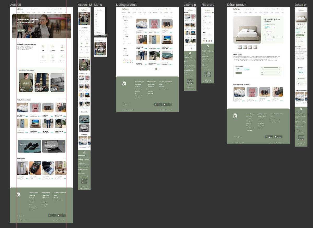Image resolution: width=313 pixels, height=228 pixels.
Task: Open the teal sofa card in Listing produit grid
Action: click(167, 58)
